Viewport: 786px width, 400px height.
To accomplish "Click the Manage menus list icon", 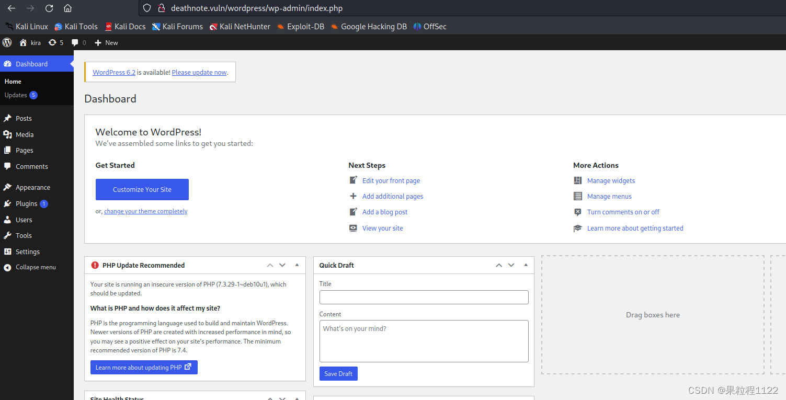I will 578,196.
